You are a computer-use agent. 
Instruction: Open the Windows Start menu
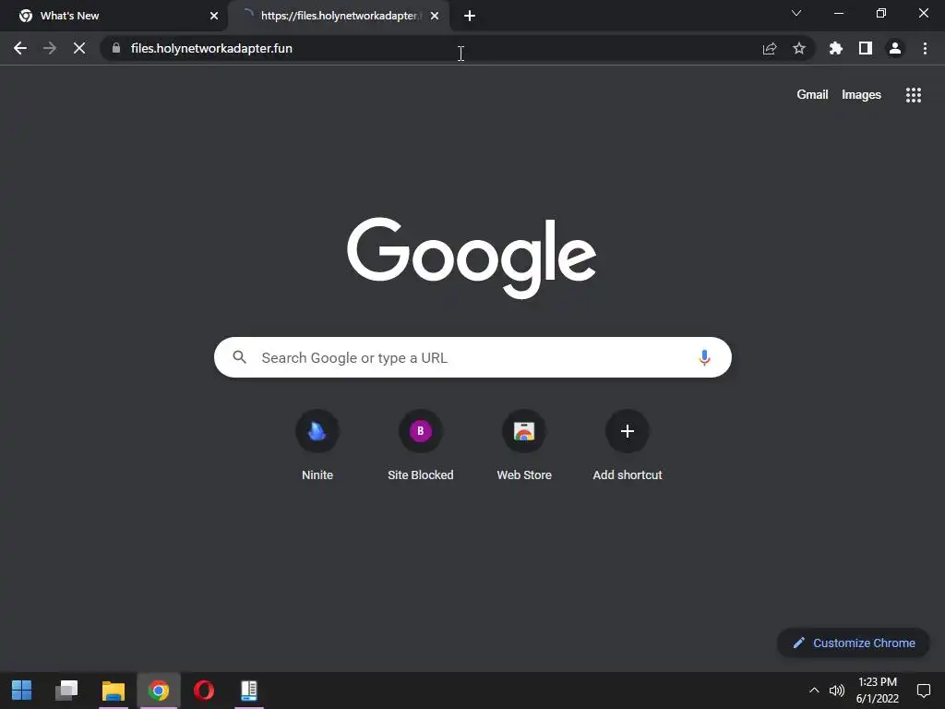[22, 691]
